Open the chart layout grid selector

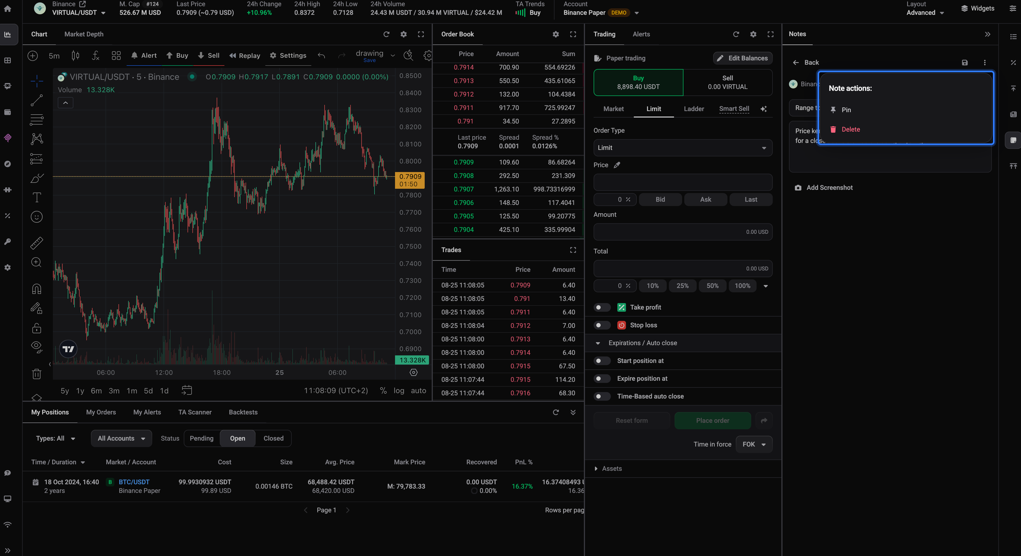pos(116,56)
